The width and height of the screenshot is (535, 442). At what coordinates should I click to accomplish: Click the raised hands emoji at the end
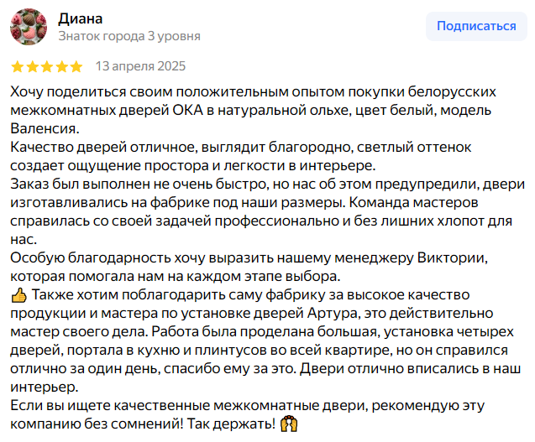pos(287,424)
